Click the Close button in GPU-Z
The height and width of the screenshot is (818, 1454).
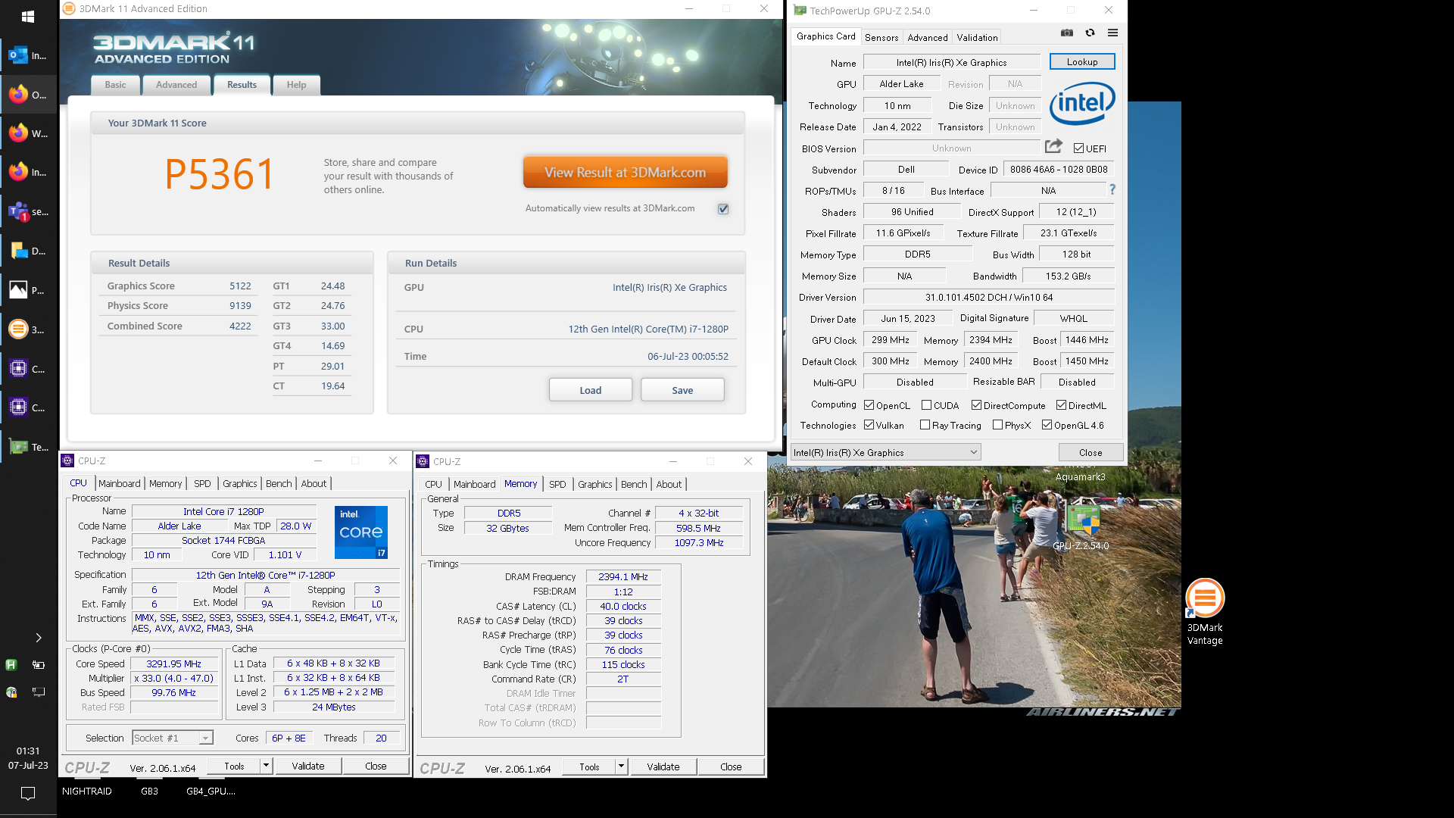tap(1090, 452)
